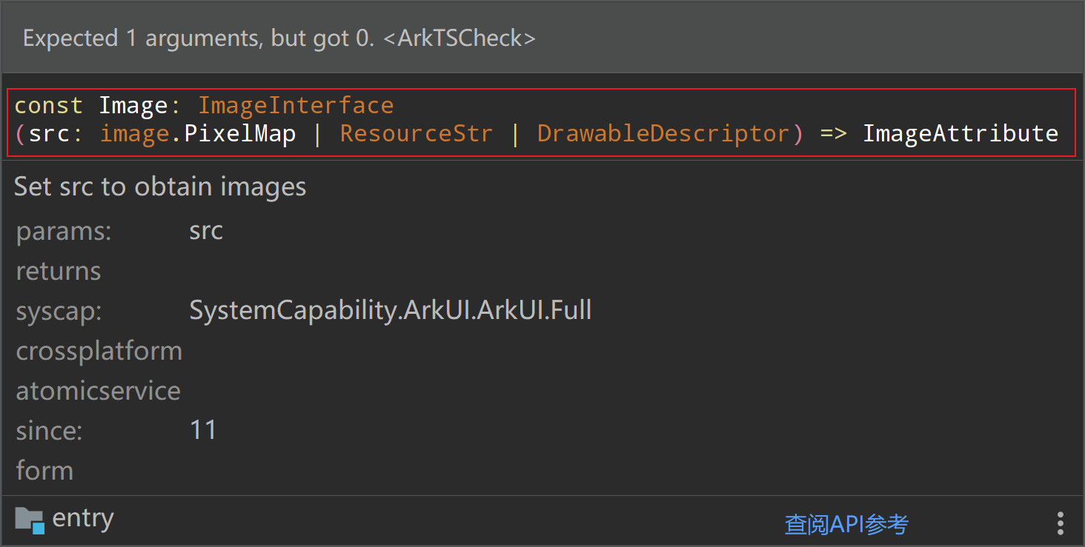Click the syscap value SystemCapability.ArkUI.ArkUI.Full
This screenshot has width=1085, height=547.
pyautogui.click(x=390, y=310)
